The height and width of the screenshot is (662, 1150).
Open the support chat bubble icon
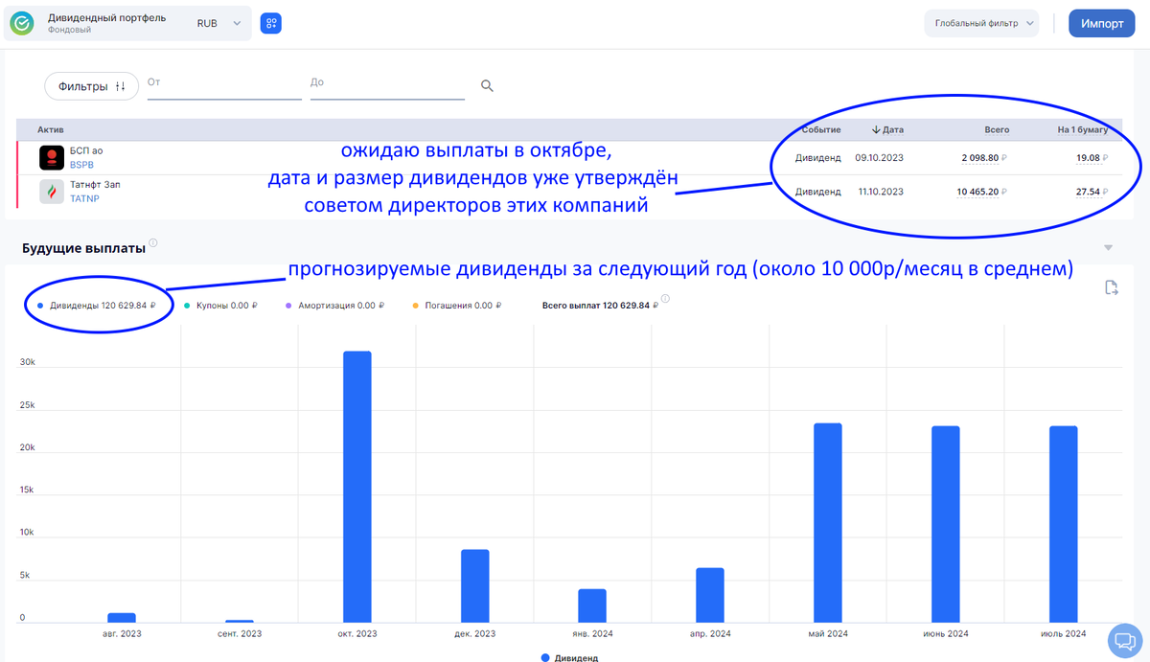tap(1123, 641)
